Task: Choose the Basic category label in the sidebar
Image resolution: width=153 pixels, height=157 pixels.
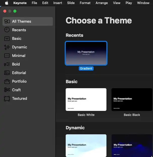Action: click(x=17, y=39)
